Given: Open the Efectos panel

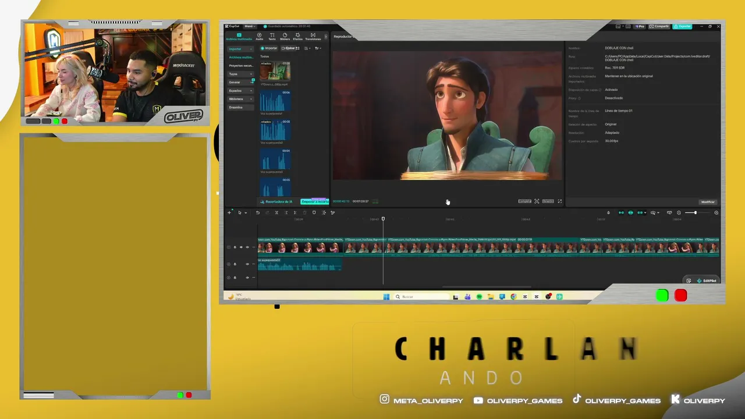Looking at the screenshot, I should (x=297, y=36).
